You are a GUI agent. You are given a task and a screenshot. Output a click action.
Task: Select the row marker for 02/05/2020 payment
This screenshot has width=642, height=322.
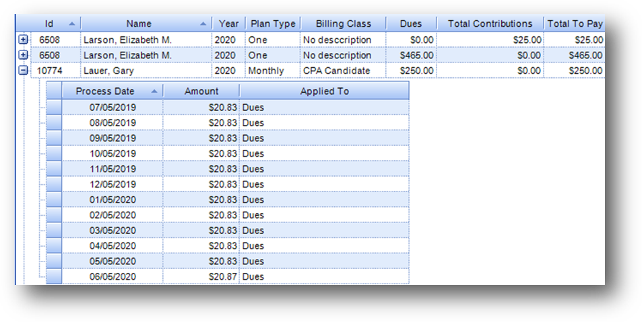[54, 215]
